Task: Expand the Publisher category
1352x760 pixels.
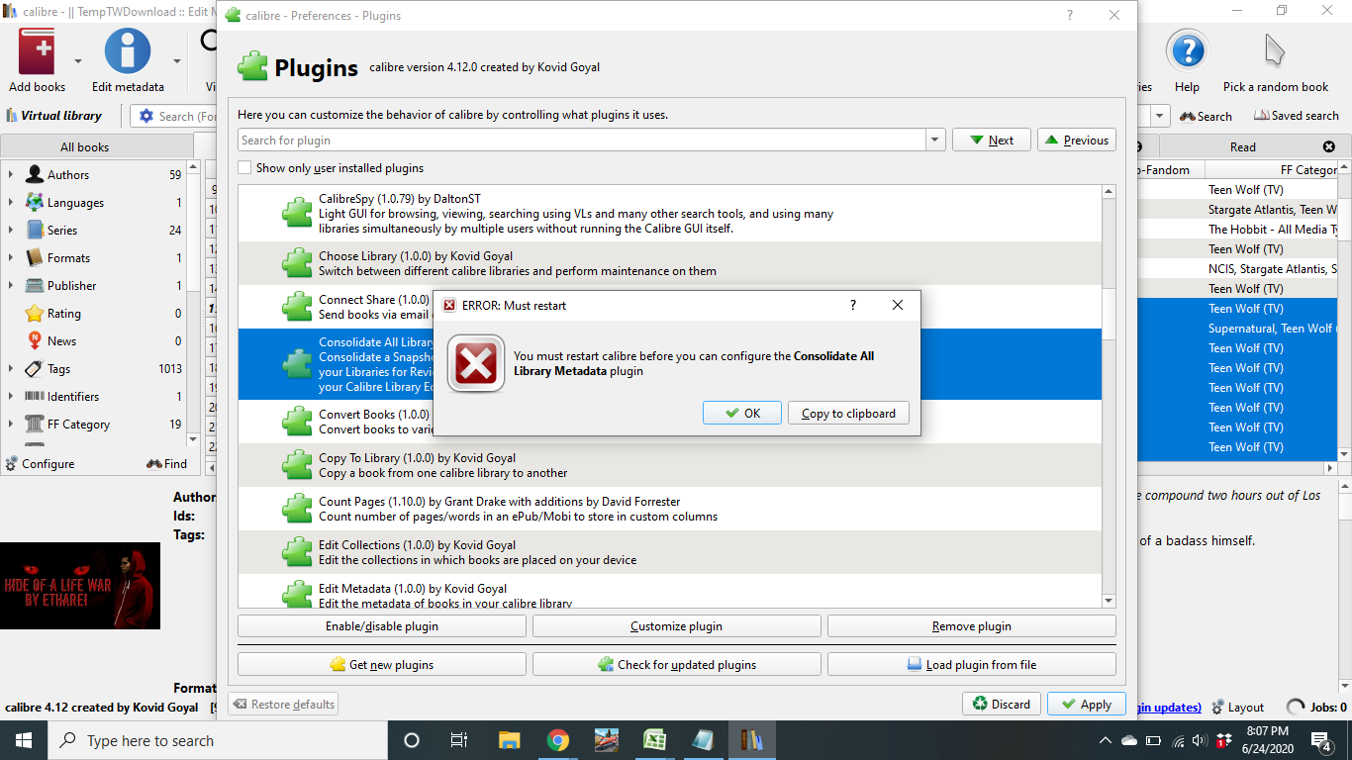Action: [11, 285]
